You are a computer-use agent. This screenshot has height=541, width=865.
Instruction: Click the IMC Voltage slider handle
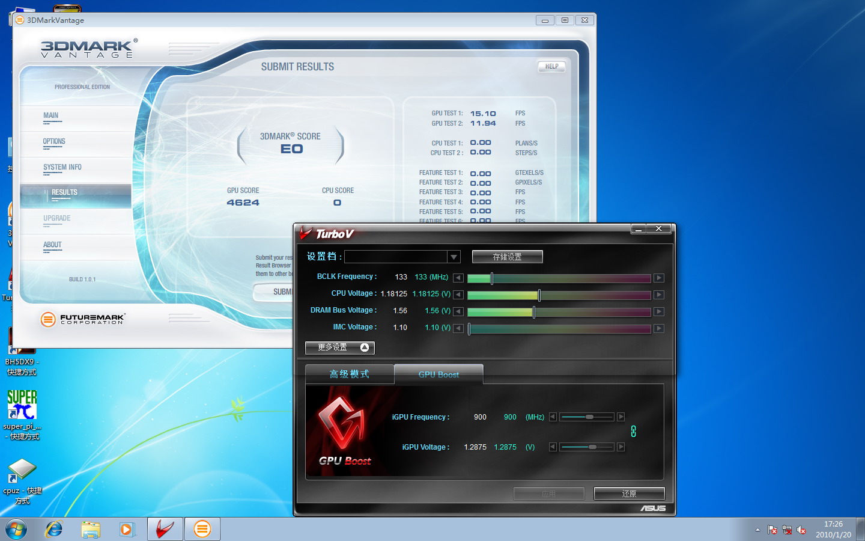click(469, 328)
